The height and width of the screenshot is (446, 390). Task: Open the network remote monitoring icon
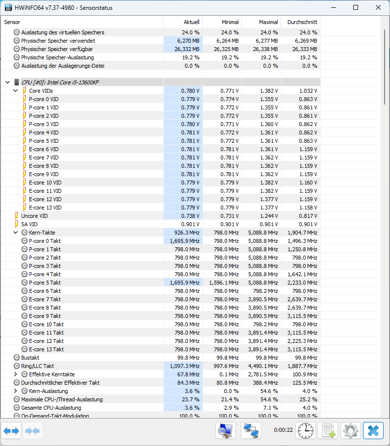[x=251, y=431]
